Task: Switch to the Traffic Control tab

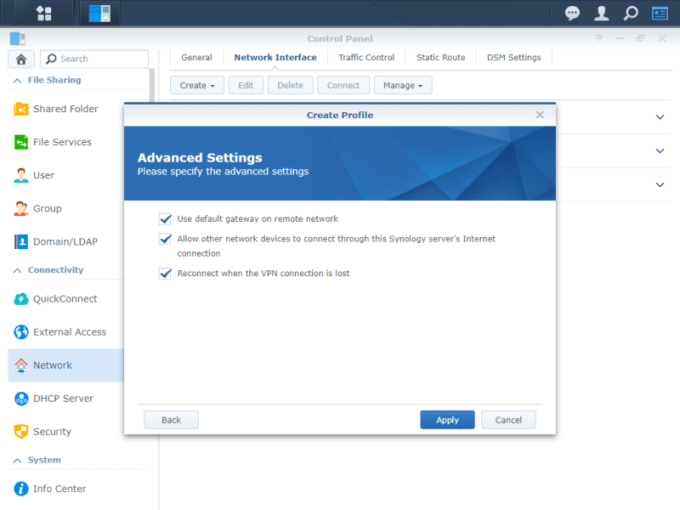Action: click(x=366, y=58)
